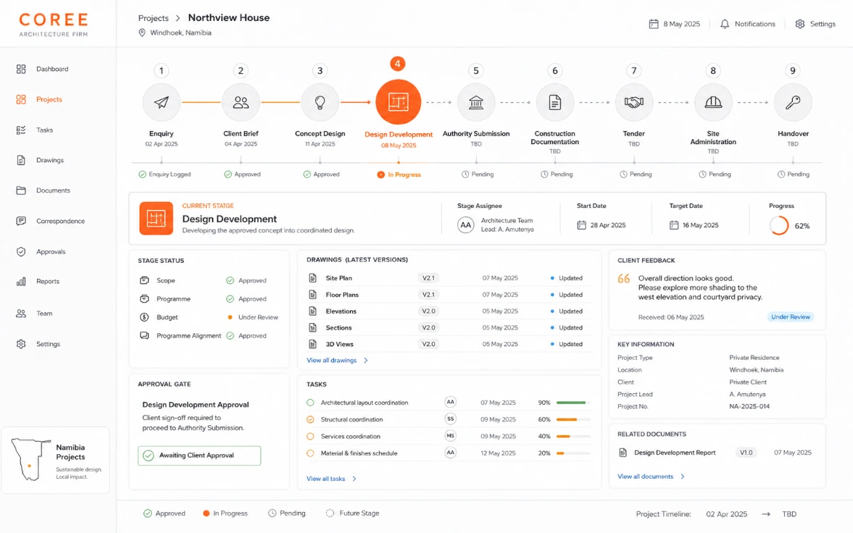
Task: Click the Elements row name Elevations
Action: 341,311
